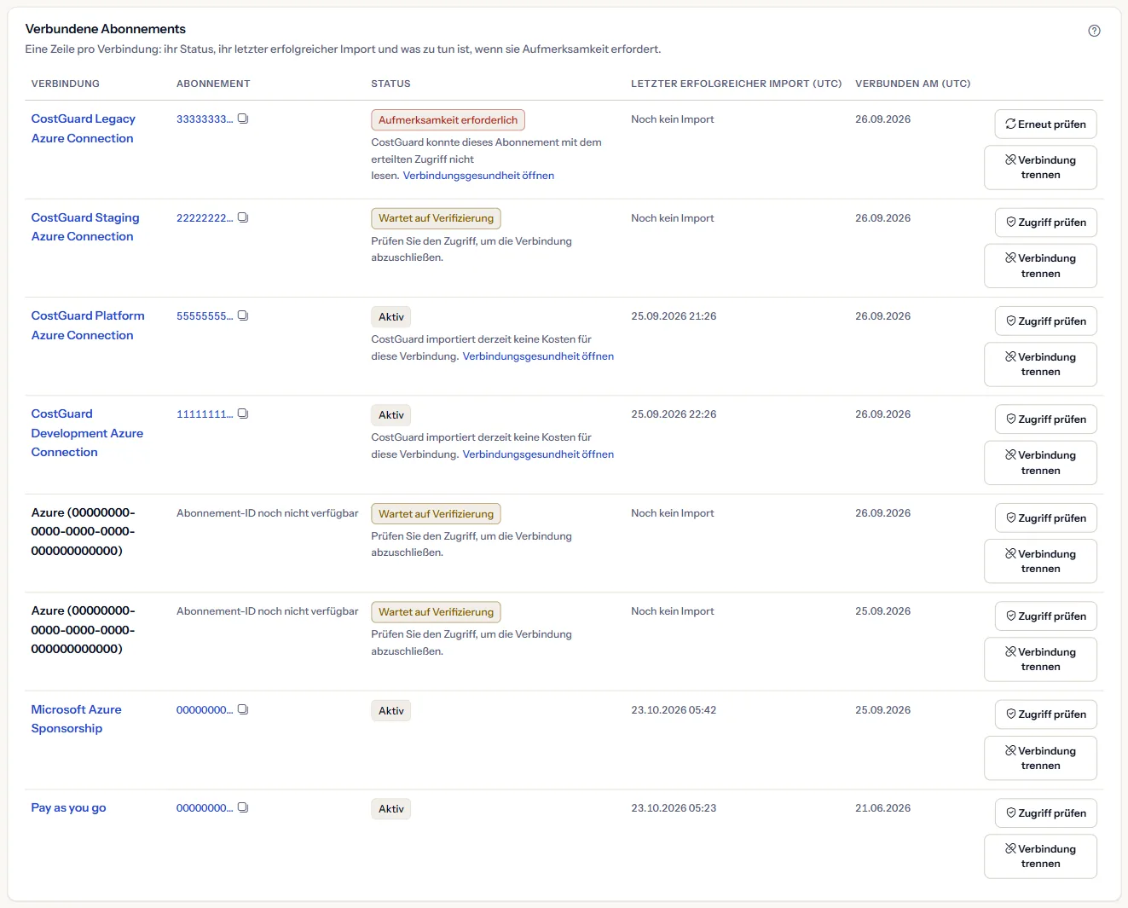Viewport: 1128px width, 908px height.
Task: Click Verbindung trennen for CostGuard Development
Action: click(1040, 463)
